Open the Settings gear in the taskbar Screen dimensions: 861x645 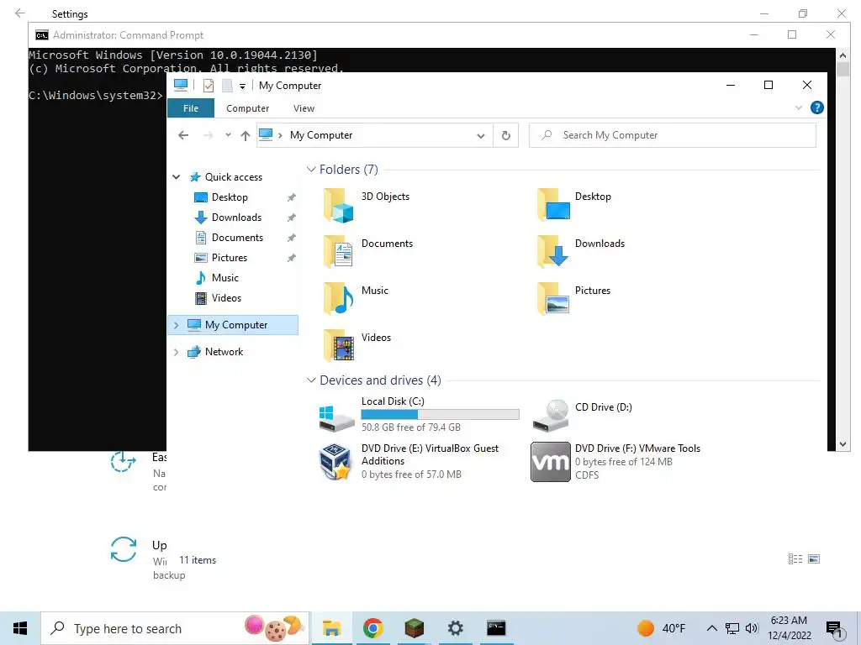pos(455,628)
